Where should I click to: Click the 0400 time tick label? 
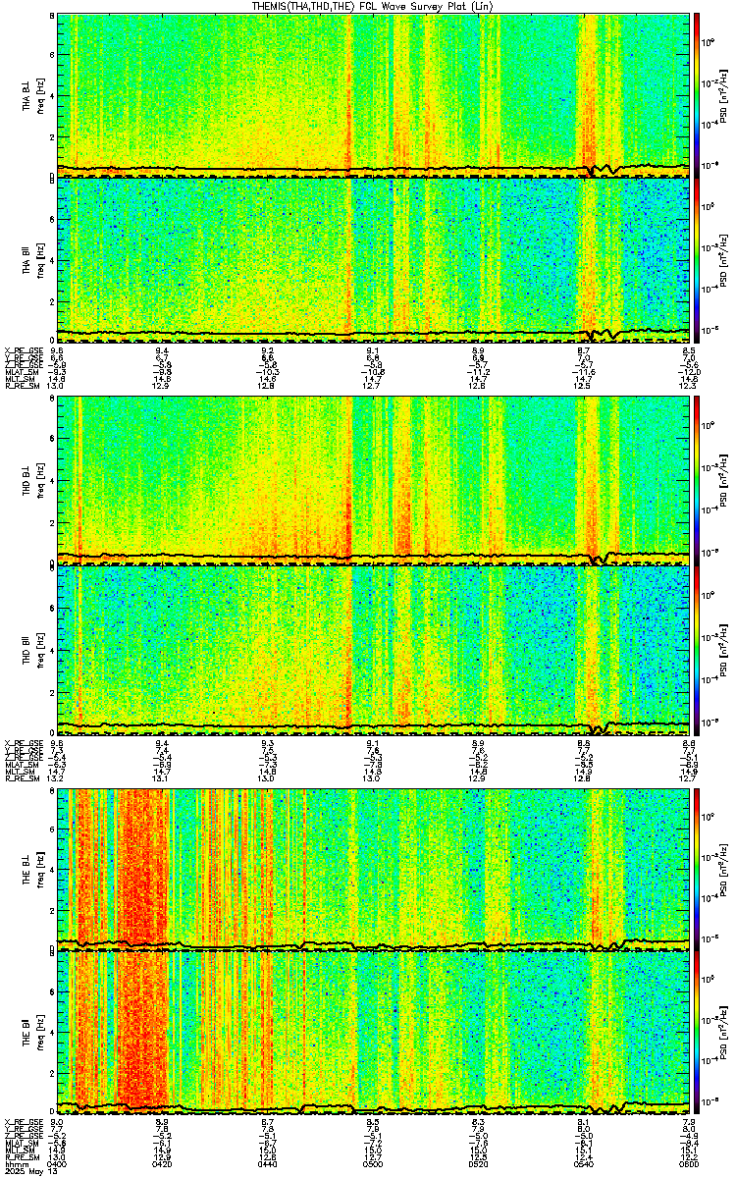tap(57, 1163)
